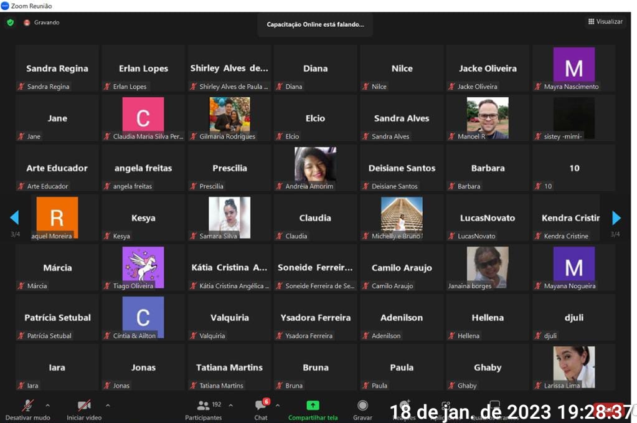This screenshot has height=423, width=637.
Task: Expand options arrow beside Participantes
Action: [x=231, y=405]
